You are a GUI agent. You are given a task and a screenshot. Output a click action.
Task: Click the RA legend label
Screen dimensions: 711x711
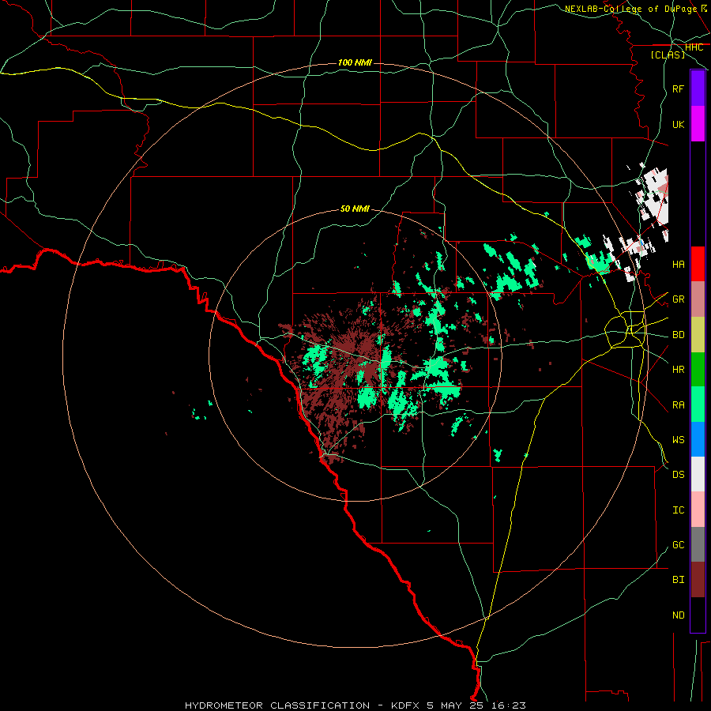[679, 404]
